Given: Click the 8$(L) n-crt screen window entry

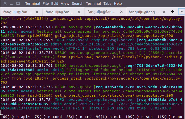Looking at the screenshot, I should point(79,117).
